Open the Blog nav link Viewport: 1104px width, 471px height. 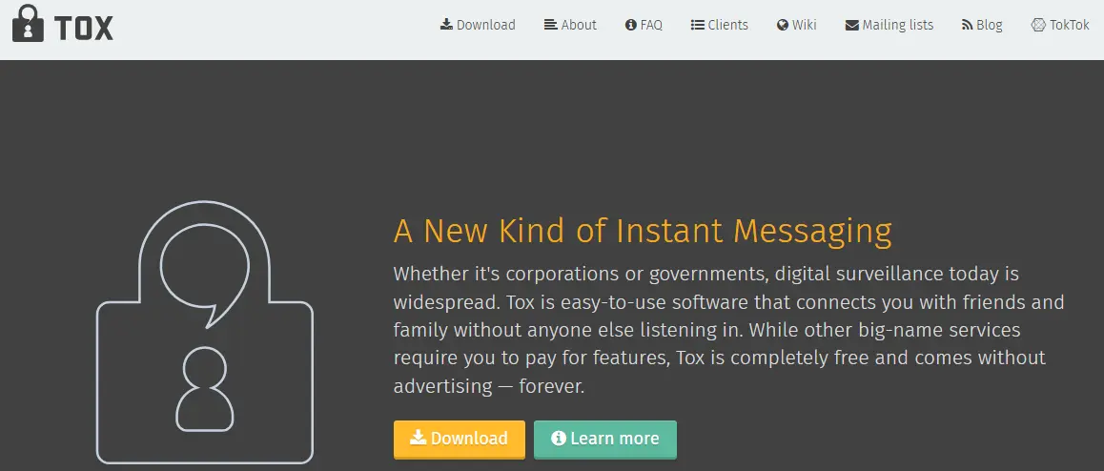click(x=982, y=26)
